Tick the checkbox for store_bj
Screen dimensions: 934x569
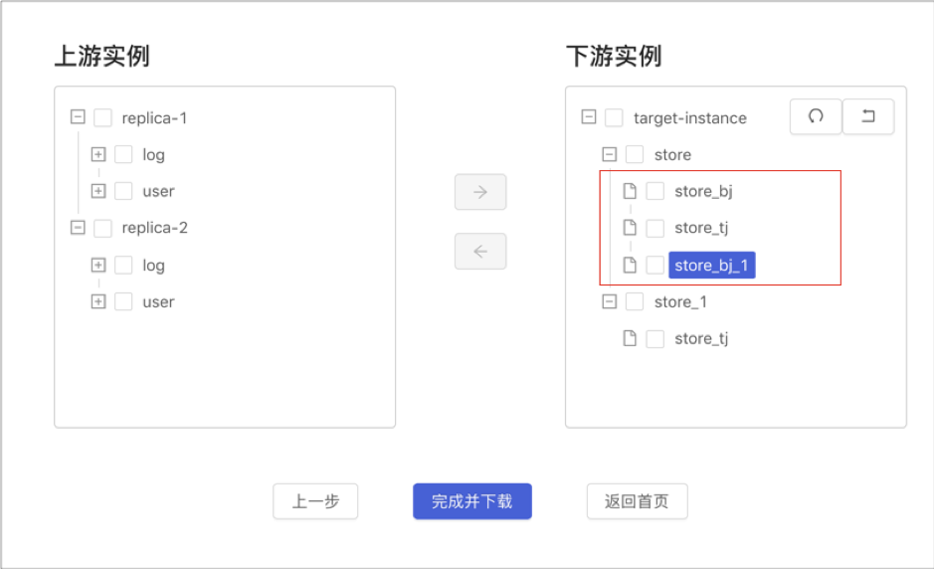pyautogui.click(x=655, y=191)
